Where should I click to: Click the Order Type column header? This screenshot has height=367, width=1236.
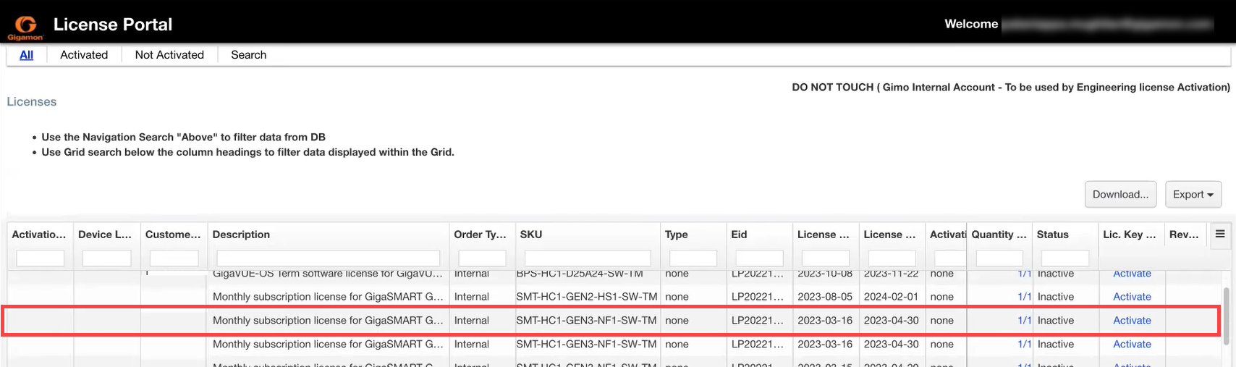click(480, 235)
